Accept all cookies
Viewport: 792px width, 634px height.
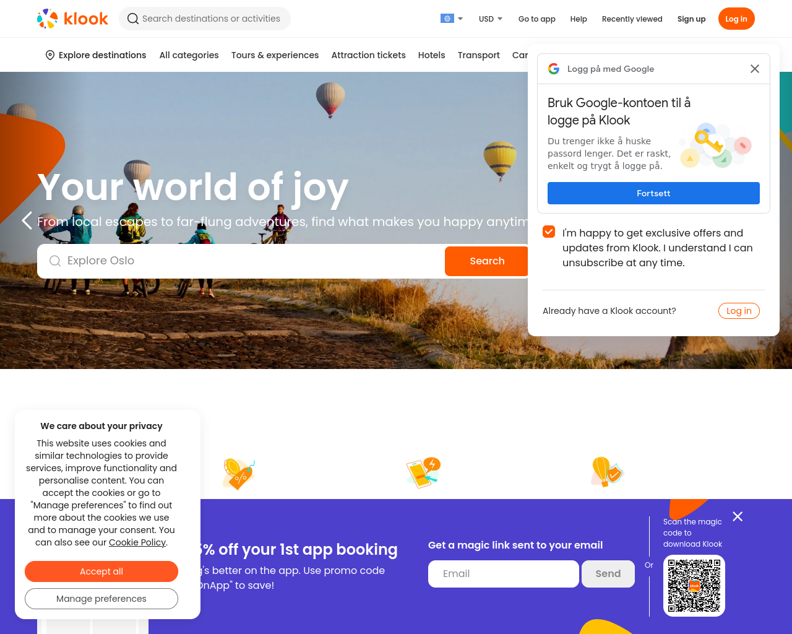101,571
